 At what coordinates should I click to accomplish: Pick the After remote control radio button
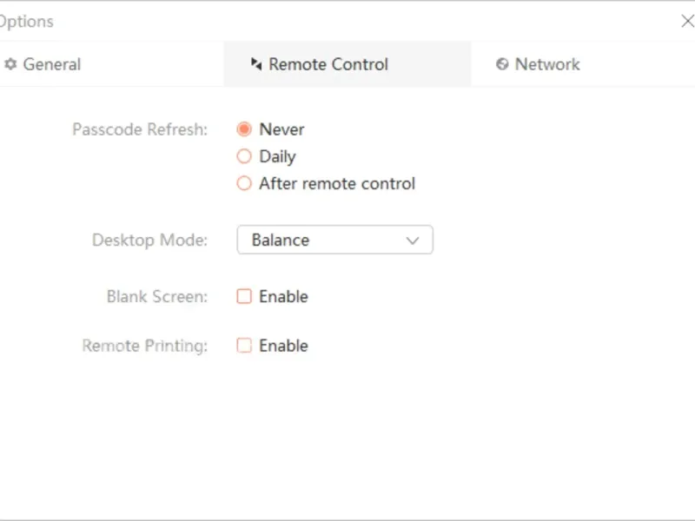pos(244,184)
